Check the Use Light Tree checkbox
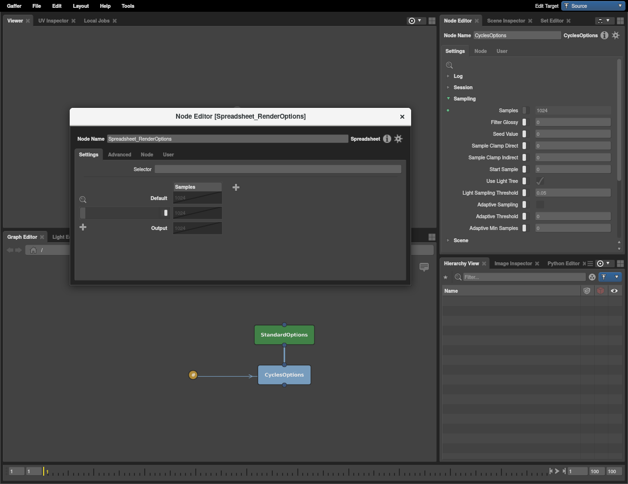628x484 pixels. [x=540, y=181]
